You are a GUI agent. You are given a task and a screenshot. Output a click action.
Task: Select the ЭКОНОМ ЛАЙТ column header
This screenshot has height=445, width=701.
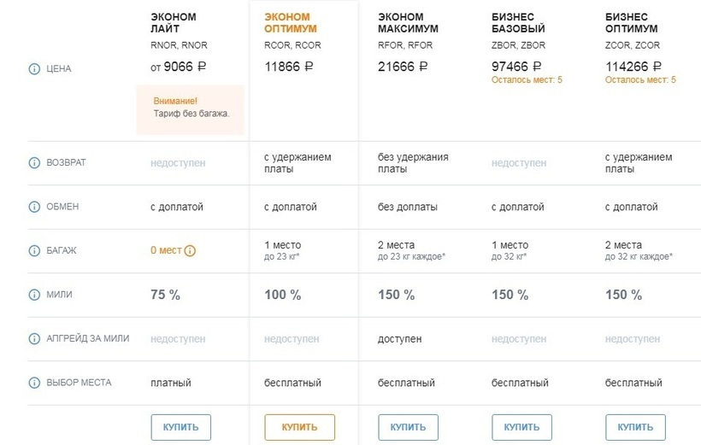173,23
